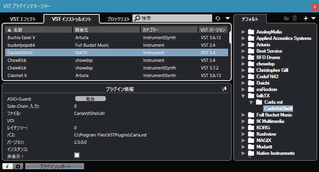Expand the Native Instruments folder

point(243,153)
